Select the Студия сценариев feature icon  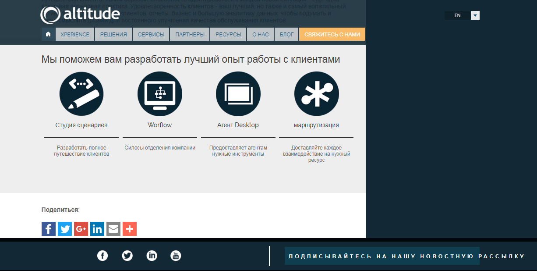(x=81, y=93)
